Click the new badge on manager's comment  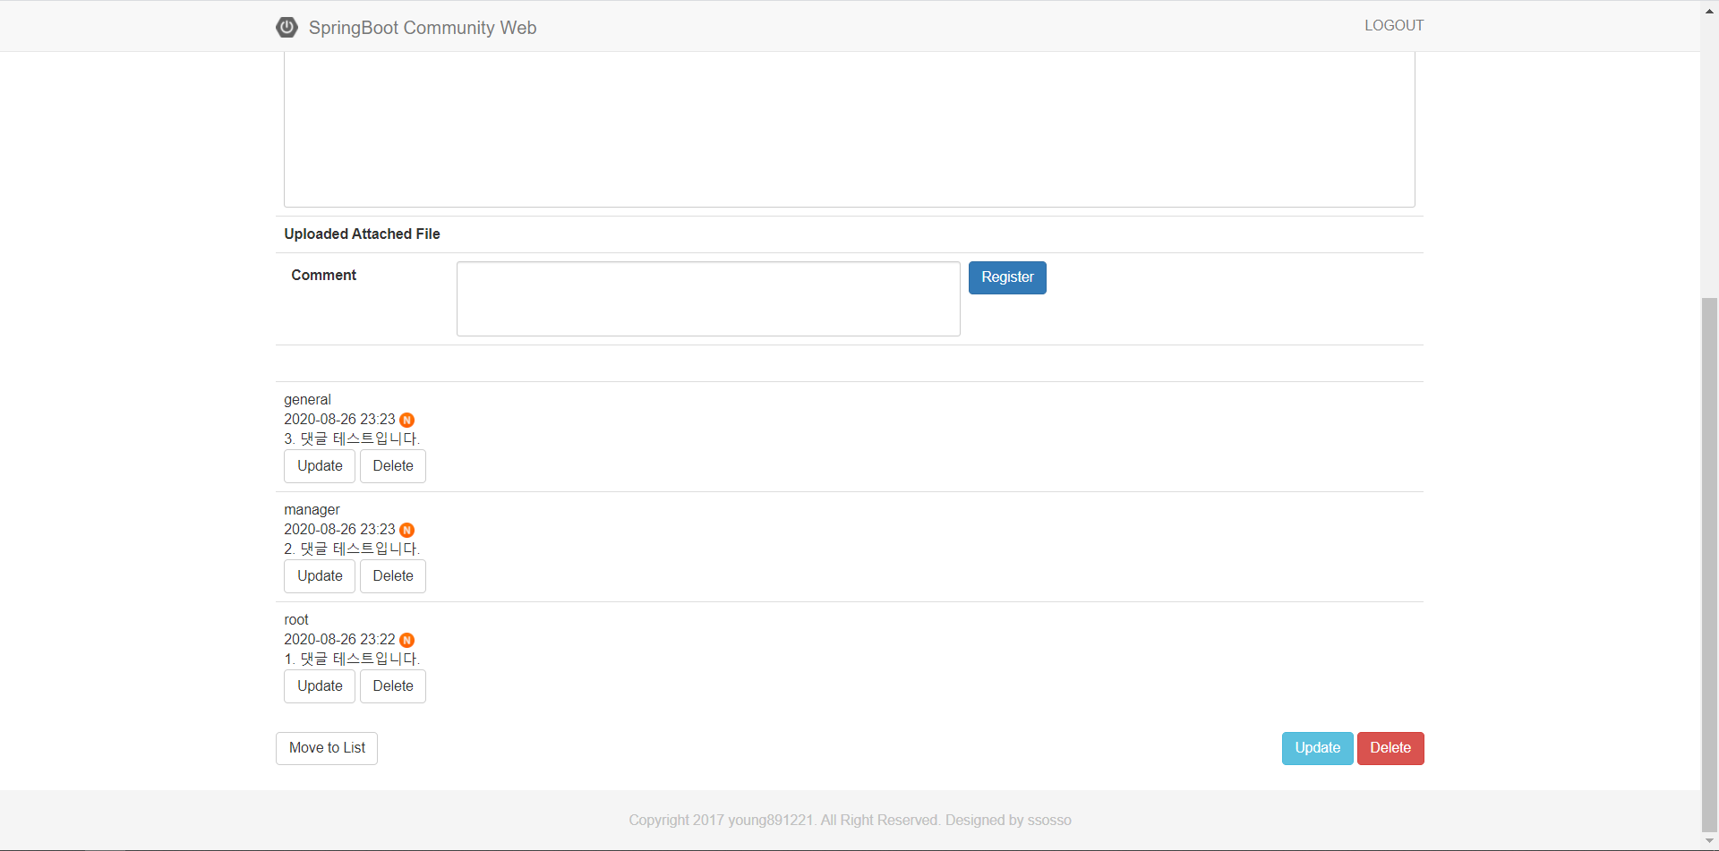click(x=406, y=530)
